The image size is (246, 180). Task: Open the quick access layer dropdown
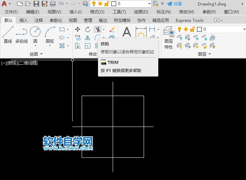pos(149,4)
